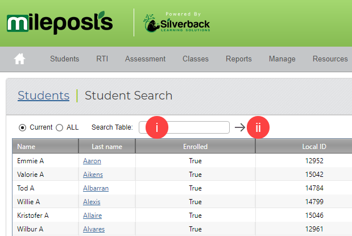This screenshot has width=352, height=236.
Task: Open the Assessment menu
Action: coord(145,59)
